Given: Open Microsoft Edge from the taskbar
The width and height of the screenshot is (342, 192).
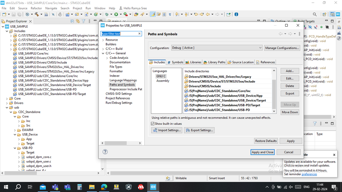Looking at the screenshot, I should pyautogui.click(x=104, y=187).
